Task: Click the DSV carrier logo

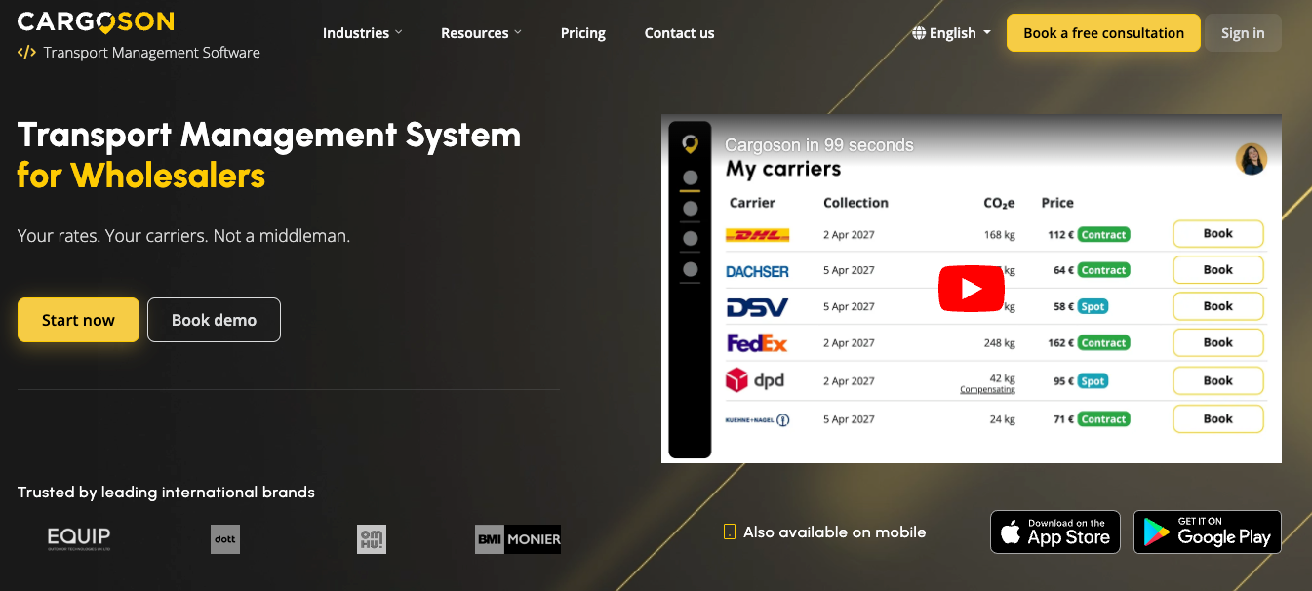Action: click(x=757, y=307)
